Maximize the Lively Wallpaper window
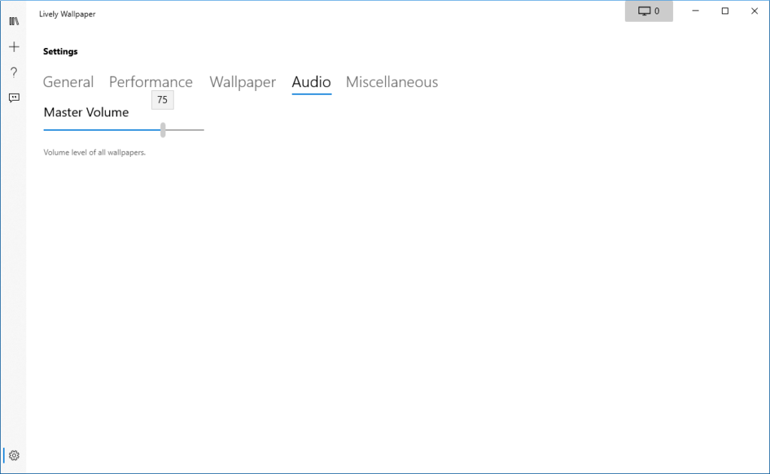770x474 pixels. [725, 11]
